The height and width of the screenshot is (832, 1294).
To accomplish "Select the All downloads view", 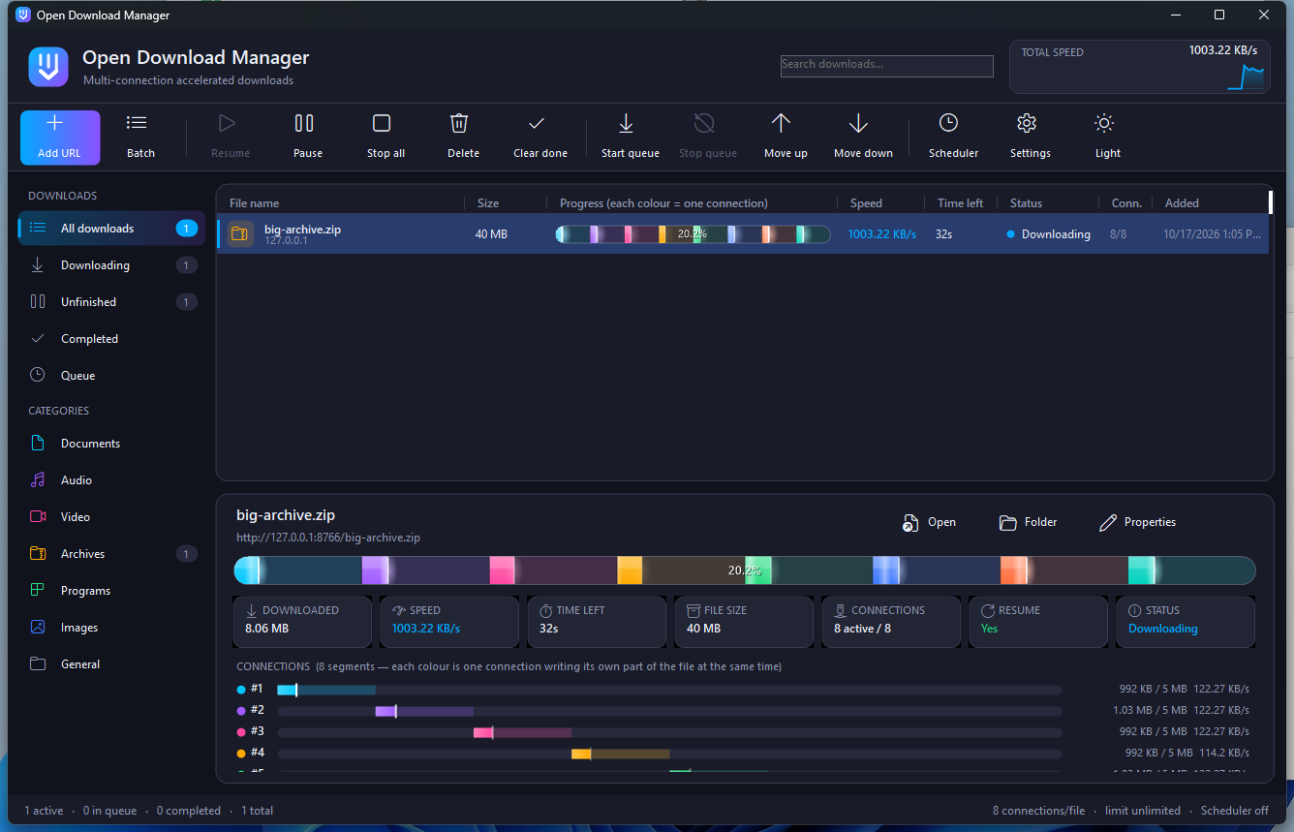I will pos(111,229).
